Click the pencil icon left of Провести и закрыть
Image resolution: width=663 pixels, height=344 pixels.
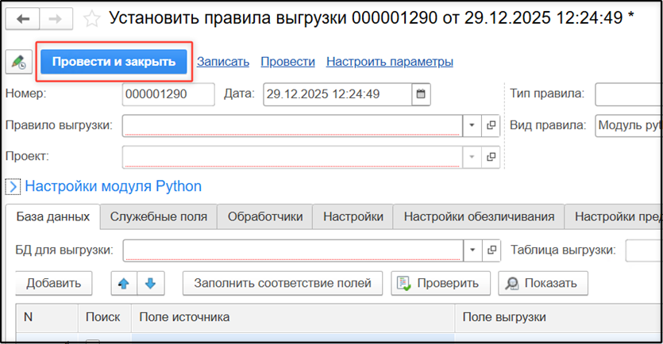17,62
